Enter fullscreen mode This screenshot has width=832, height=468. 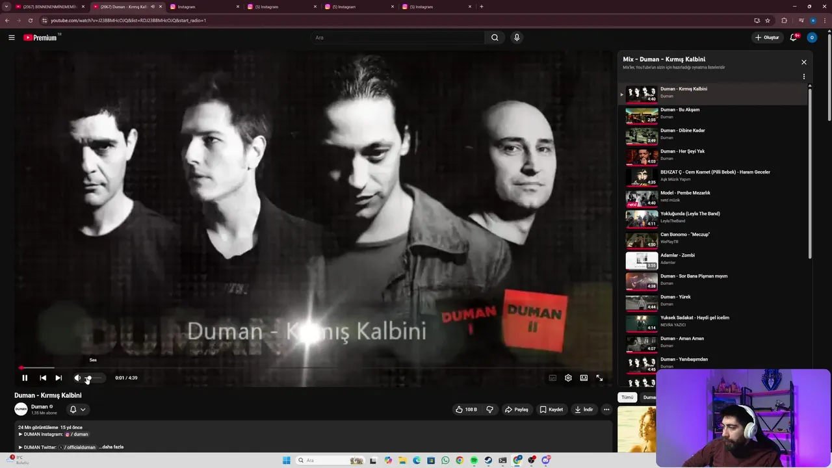(x=599, y=378)
